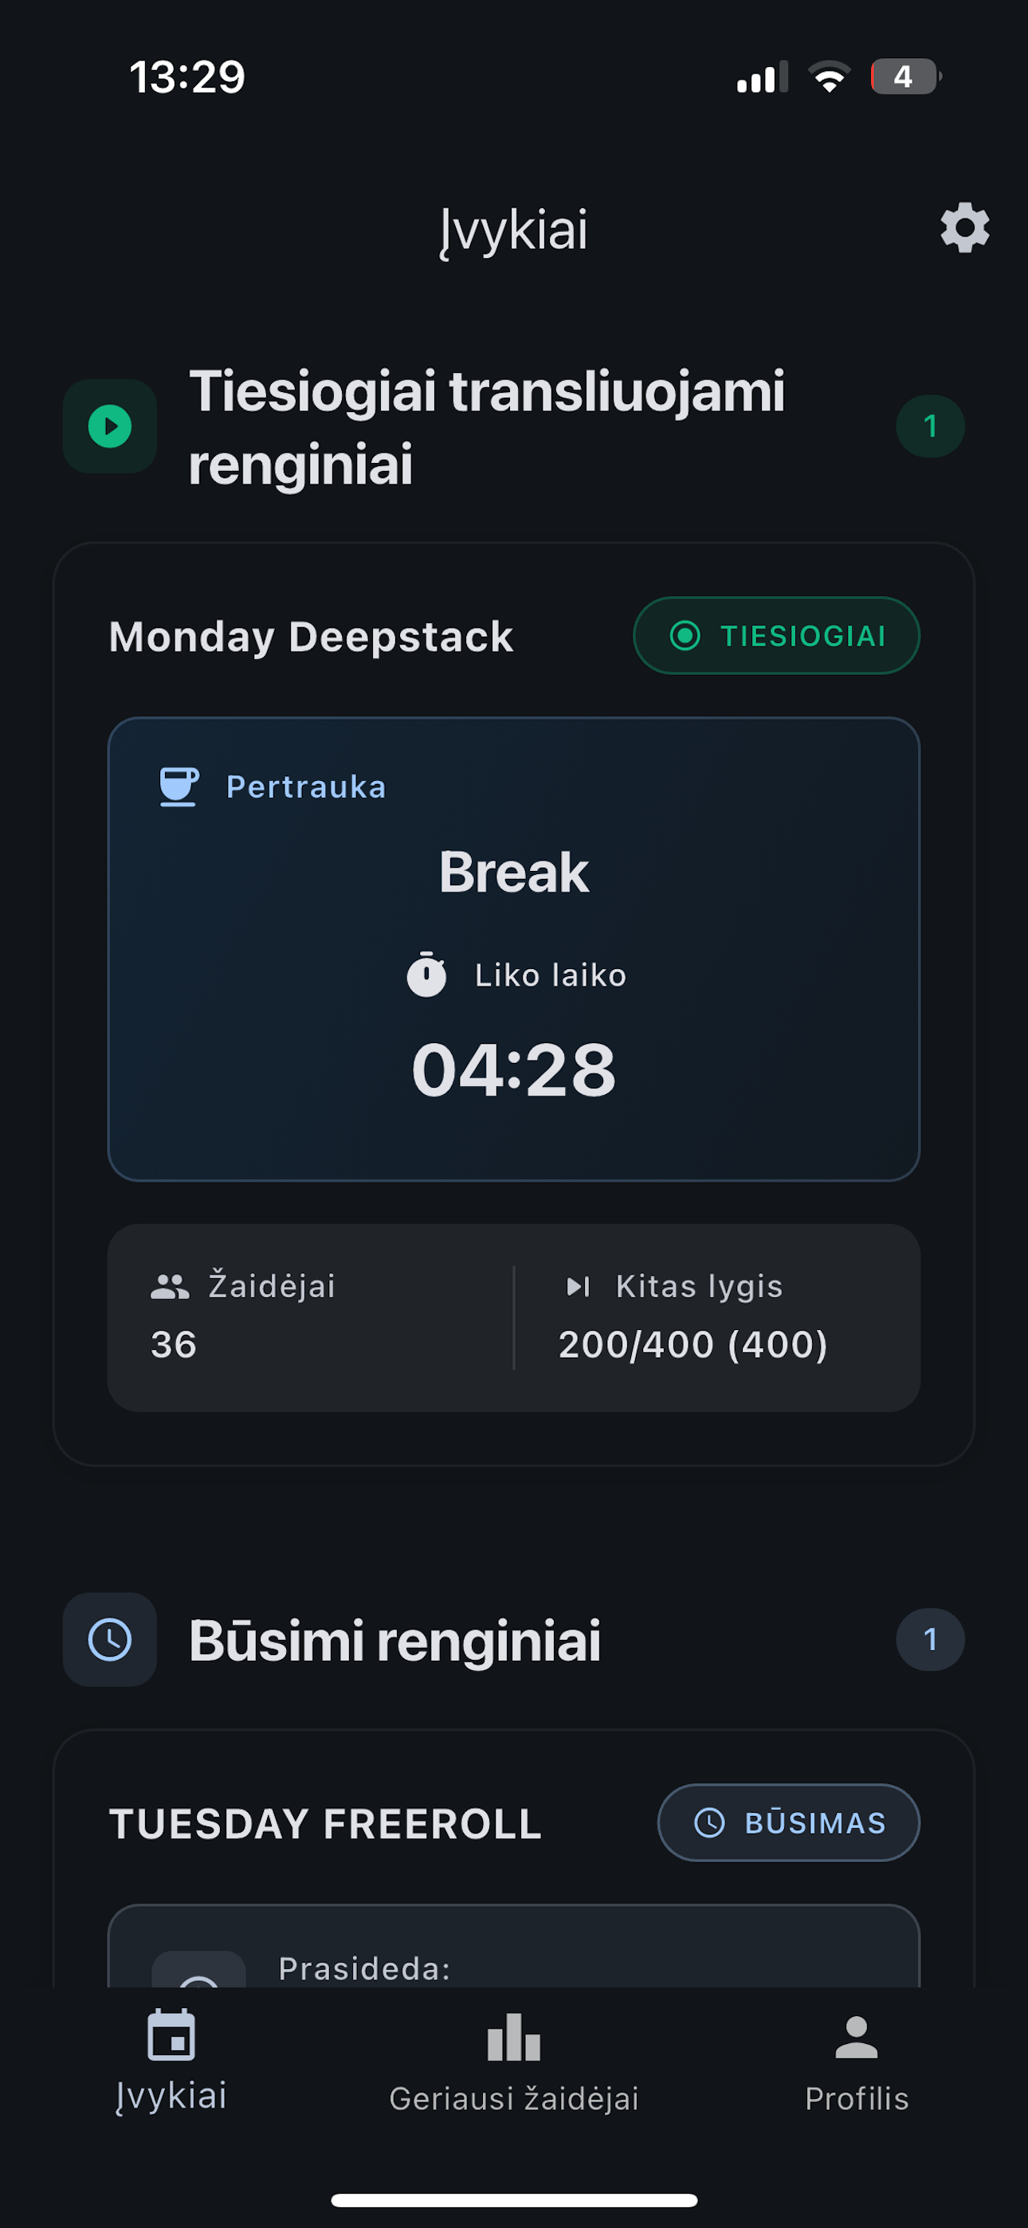The width and height of the screenshot is (1028, 2228).
Task: Tap the coffee cup Pertrauka icon
Action: coord(179,786)
